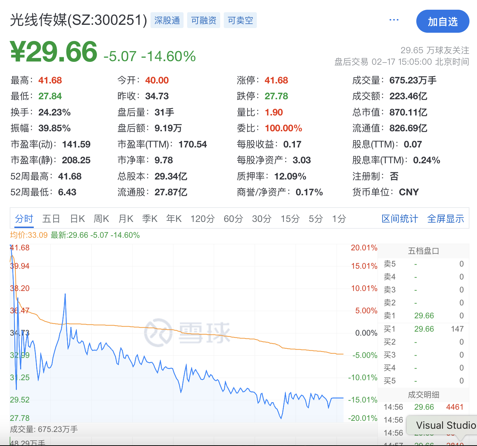Click the 14:56 trade with volume 4461
The height and width of the screenshot is (446, 477).
[423, 407]
